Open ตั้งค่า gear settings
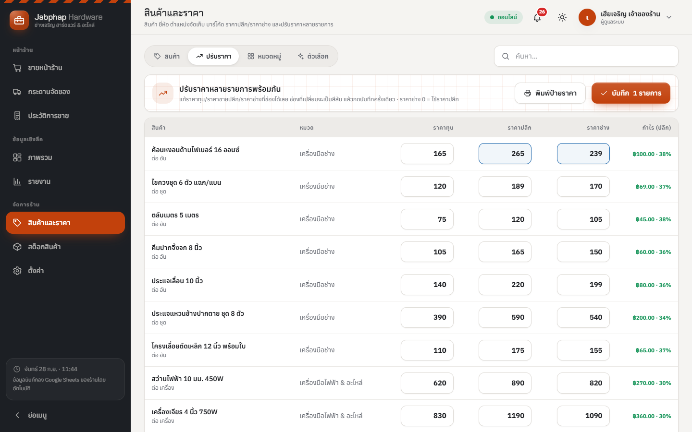This screenshot has height=432, width=692. pos(17,271)
